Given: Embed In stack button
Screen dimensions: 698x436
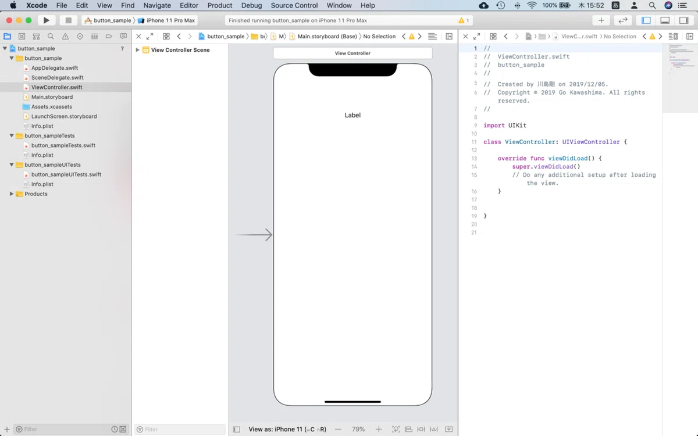Looking at the screenshot, I should pyautogui.click(x=449, y=429).
